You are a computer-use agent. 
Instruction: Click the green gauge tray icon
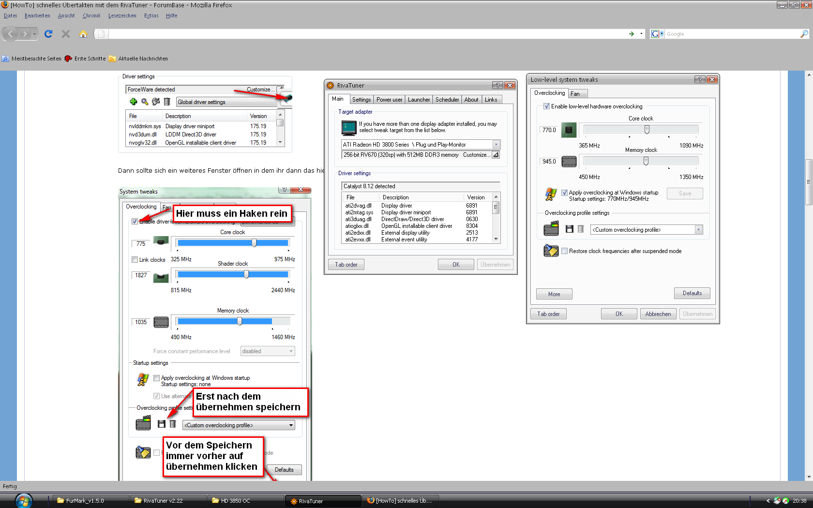point(786,501)
